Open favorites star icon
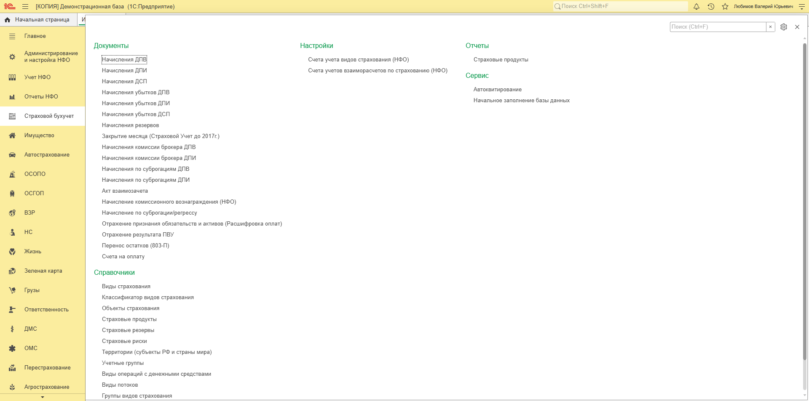The image size is (809, 401). [x=725, y=6]
